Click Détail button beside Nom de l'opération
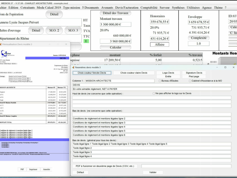This screenshot has height=178, width=237. pos(54,14)
